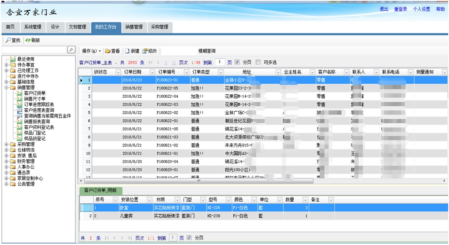Open the 系统管理 tab
This screenshot has width=449, height=245.
pyautogui.click(x=33, y=27)
